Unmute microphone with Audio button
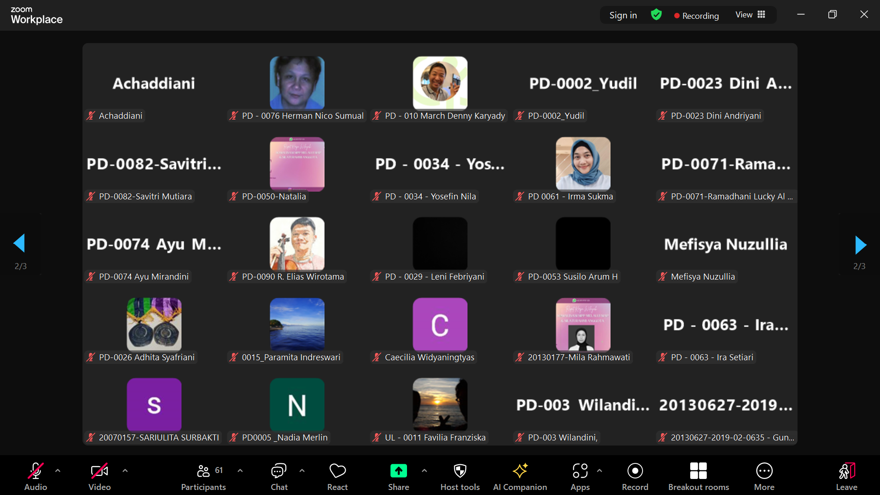 pos(36,476)
